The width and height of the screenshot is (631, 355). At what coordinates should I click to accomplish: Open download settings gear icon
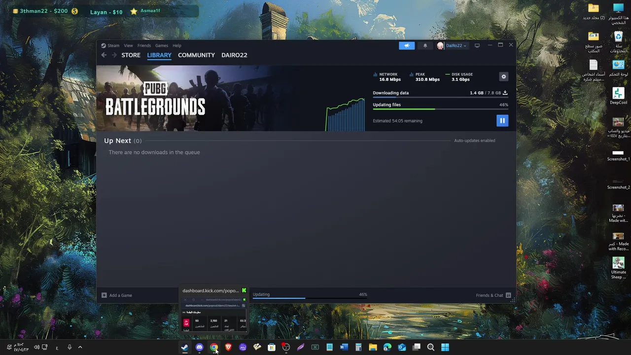(x=503, y=76)
